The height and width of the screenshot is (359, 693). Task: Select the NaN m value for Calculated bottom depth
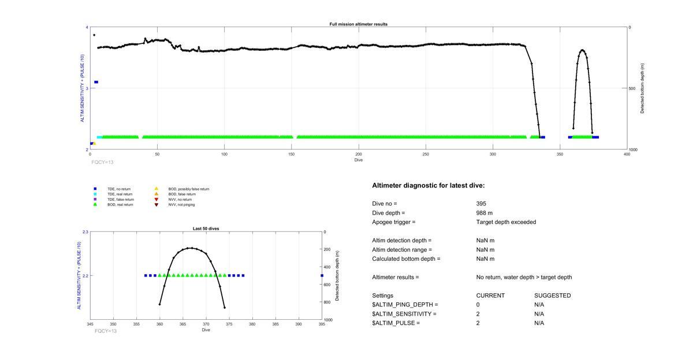click(x=485, y=259)
